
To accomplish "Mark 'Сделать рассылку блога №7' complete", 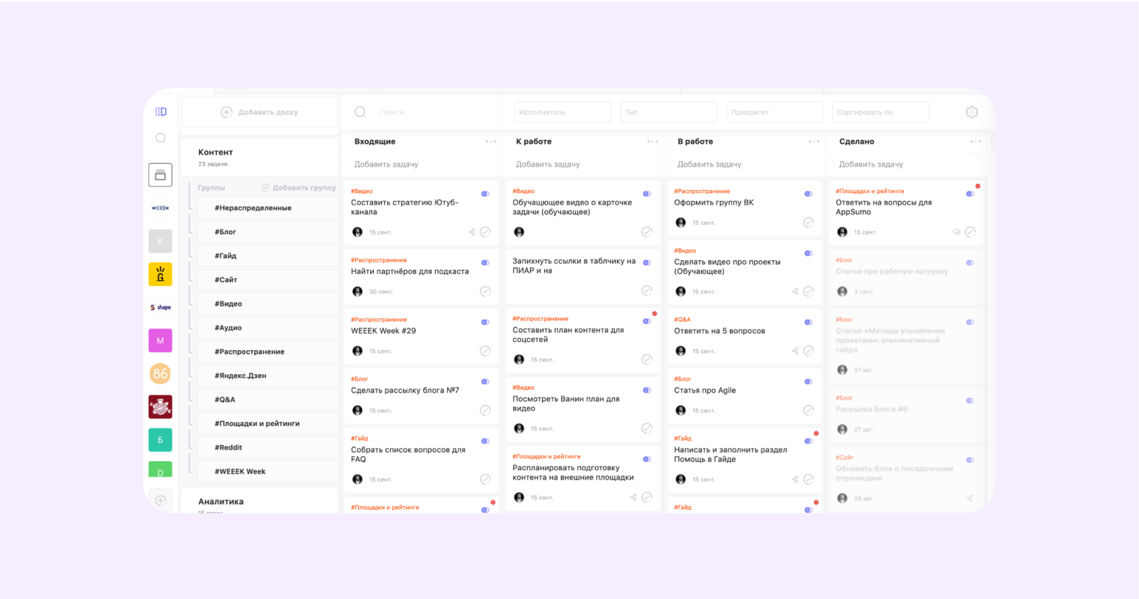I will click(485, 410).
